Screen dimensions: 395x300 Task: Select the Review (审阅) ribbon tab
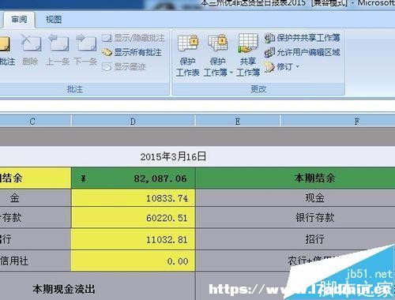[19, 20]
